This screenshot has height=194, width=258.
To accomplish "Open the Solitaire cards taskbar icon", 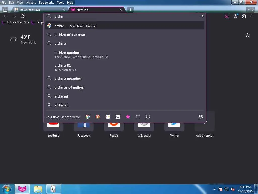I will (x=54, y=189).
